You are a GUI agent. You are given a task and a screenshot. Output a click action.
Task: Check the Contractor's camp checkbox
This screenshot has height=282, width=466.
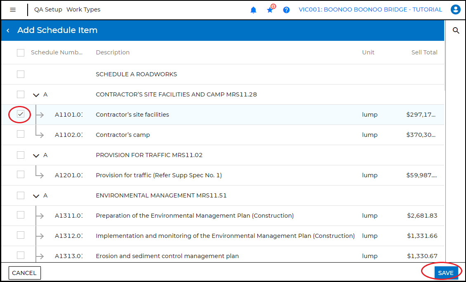(21, 134)
